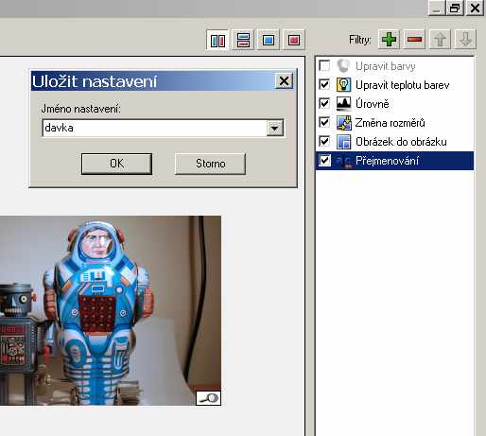Show only the red result preview

pos(294,40)
